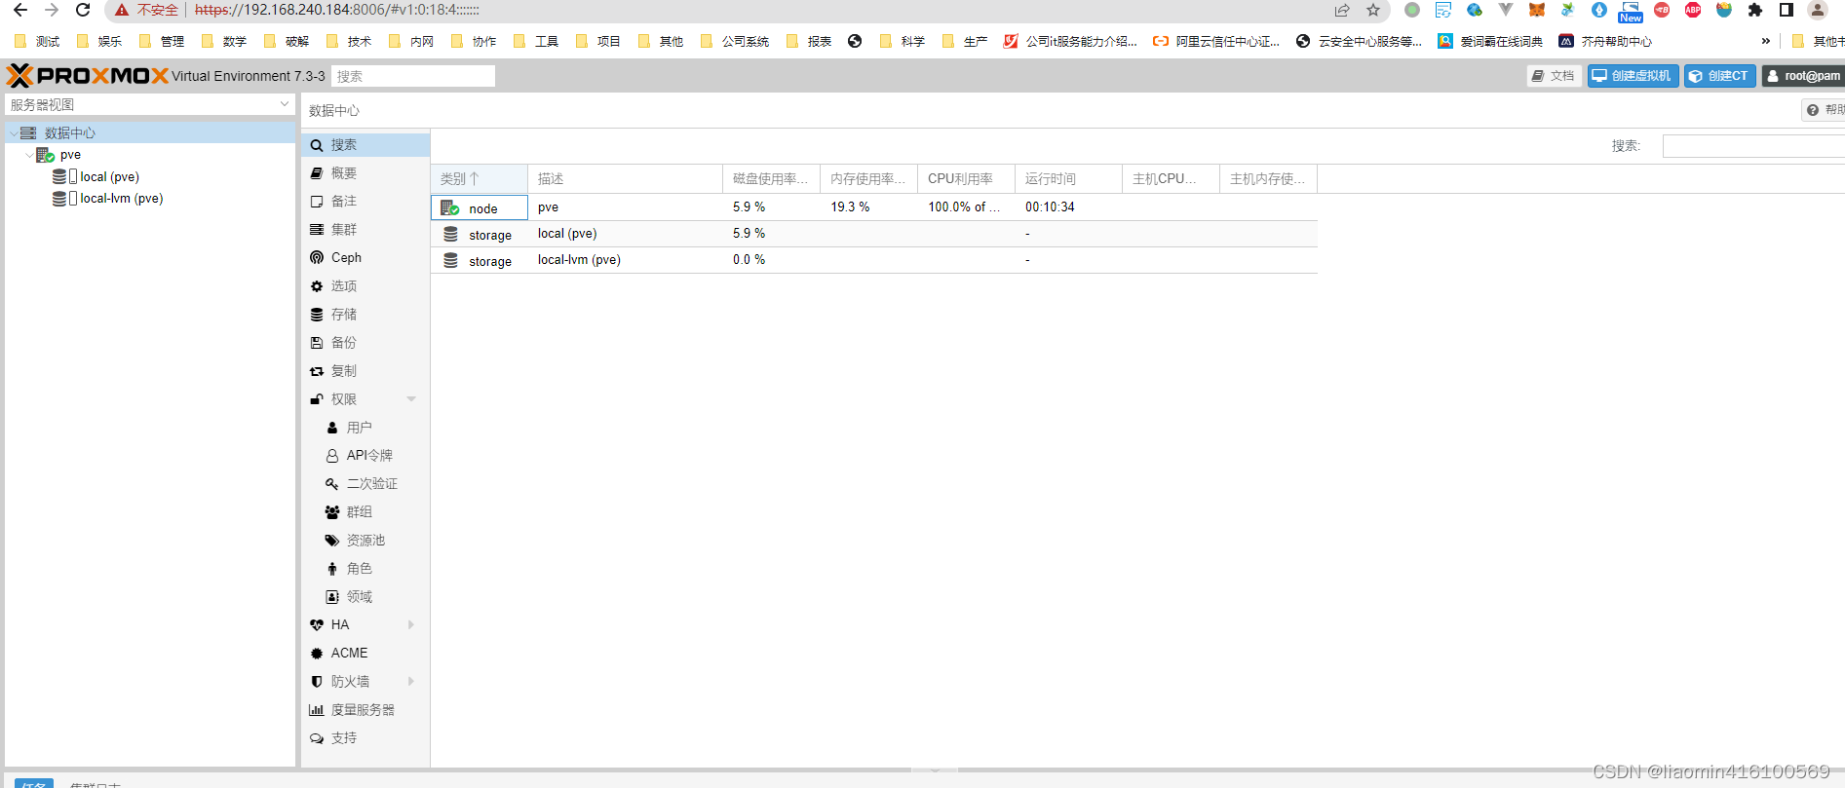Collapse the datacenter tree node

[x=14, y=133]
